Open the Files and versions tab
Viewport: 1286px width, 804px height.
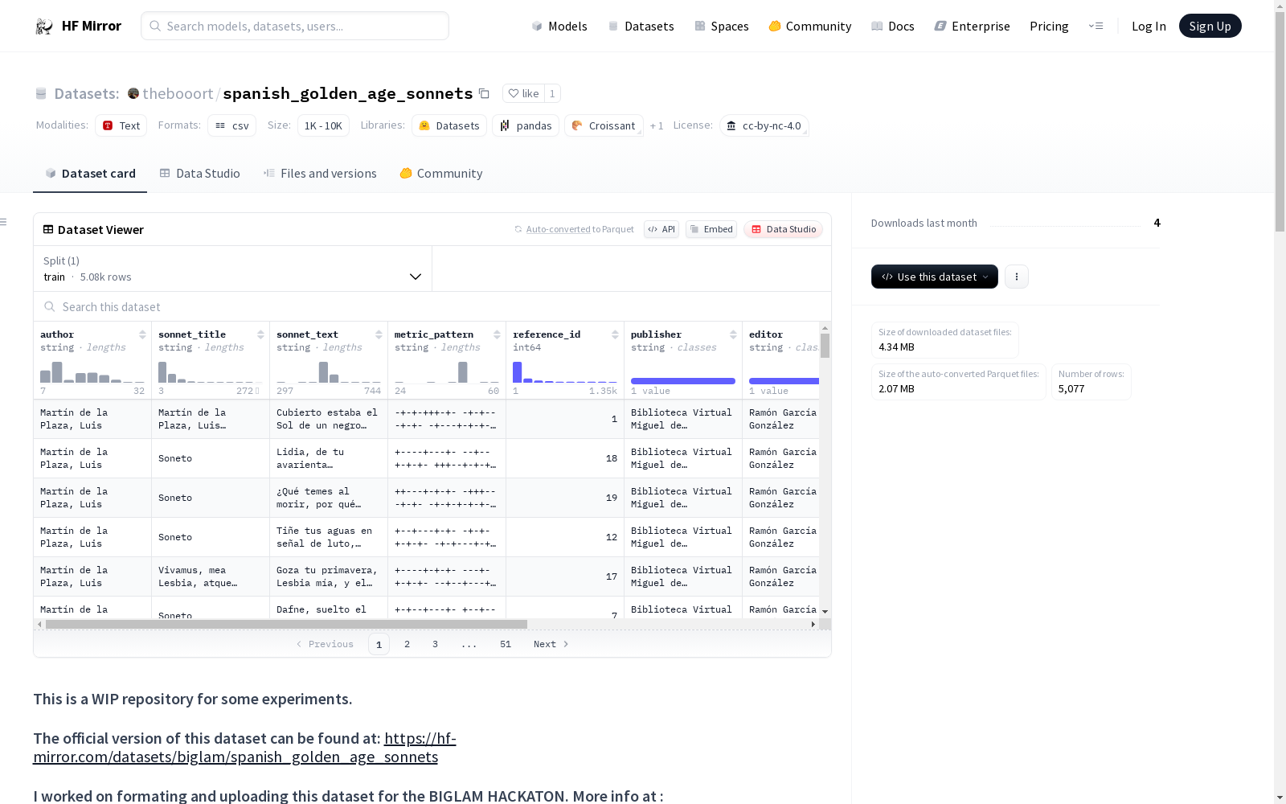click(x=320, y=174)
